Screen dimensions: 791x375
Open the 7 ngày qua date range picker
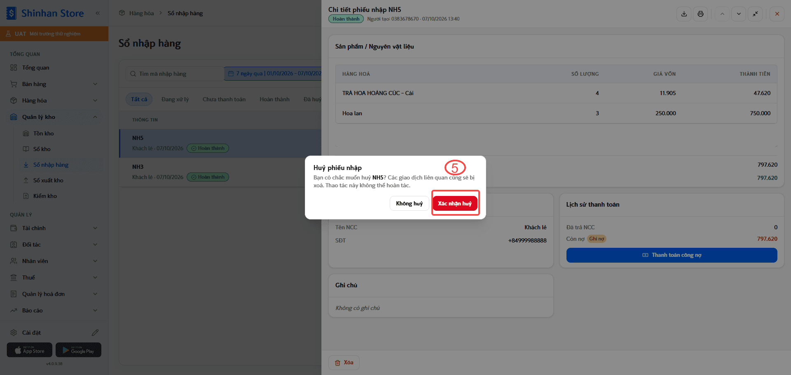point(273,74)
